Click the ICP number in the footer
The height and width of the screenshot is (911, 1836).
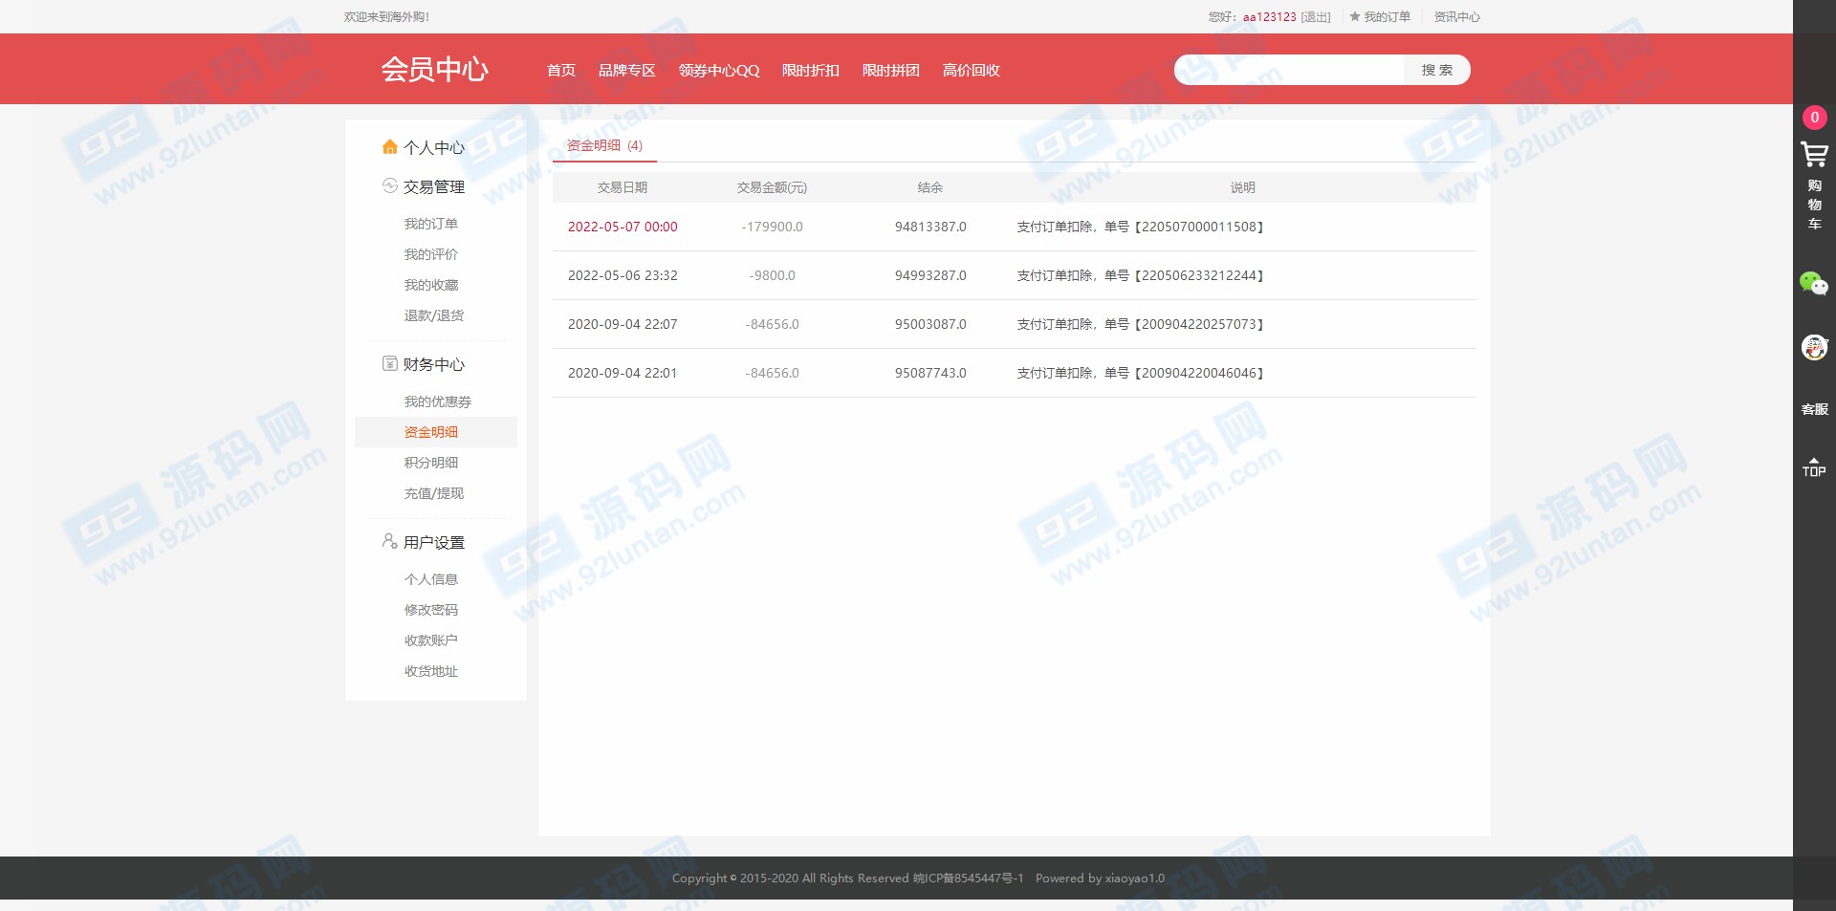968,878
